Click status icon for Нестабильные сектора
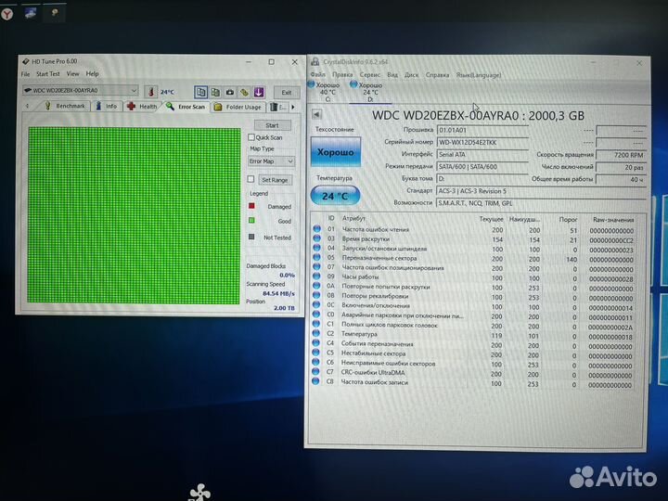The height and width of the screenshot is (501, 668). pyautogui.click(x=315, y=353)
